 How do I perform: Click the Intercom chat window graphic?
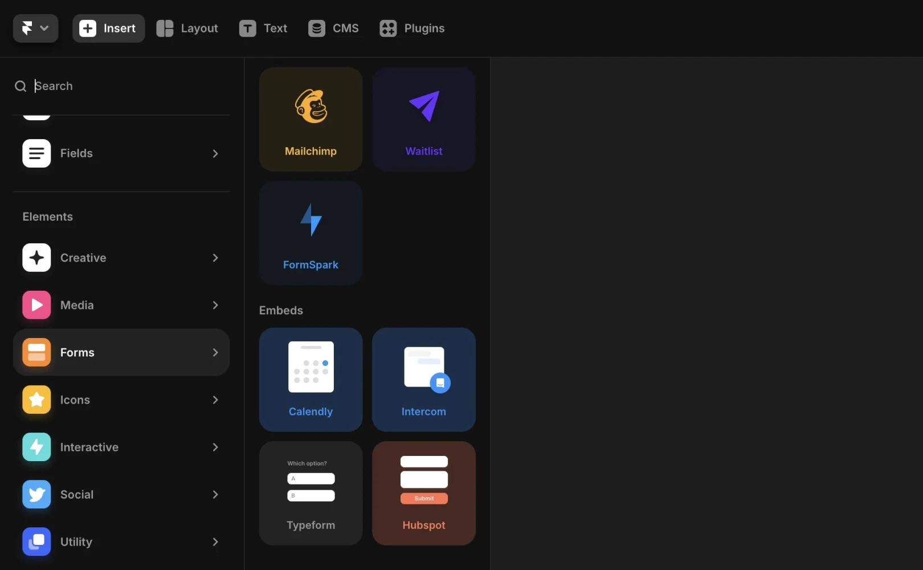[427, 369]
